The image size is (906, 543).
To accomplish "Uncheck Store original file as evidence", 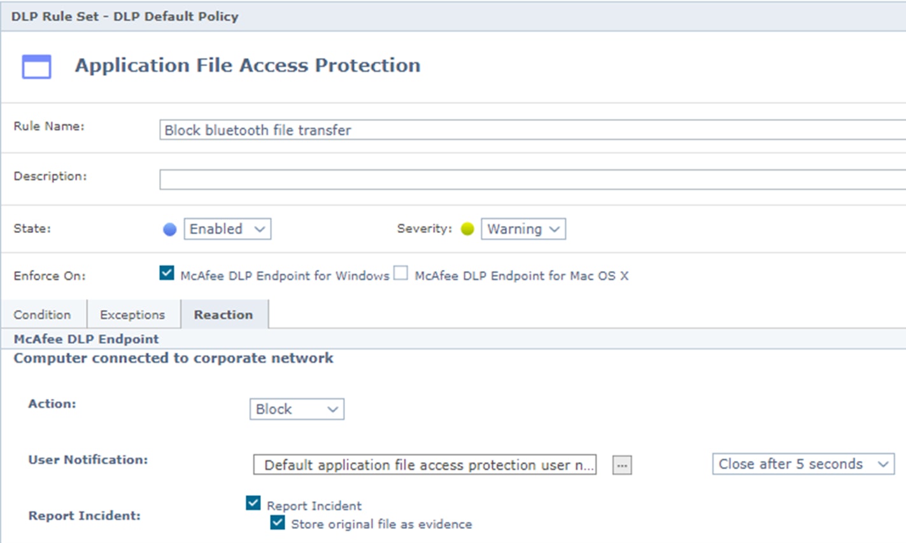I will tap(278, 523).
